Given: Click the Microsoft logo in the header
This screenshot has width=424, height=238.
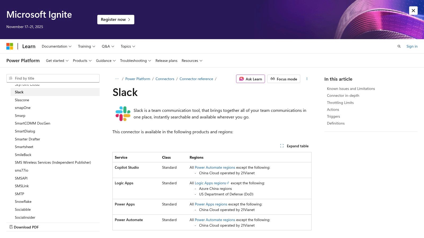Looking at the screenshot, I should [x=10, y=46].
